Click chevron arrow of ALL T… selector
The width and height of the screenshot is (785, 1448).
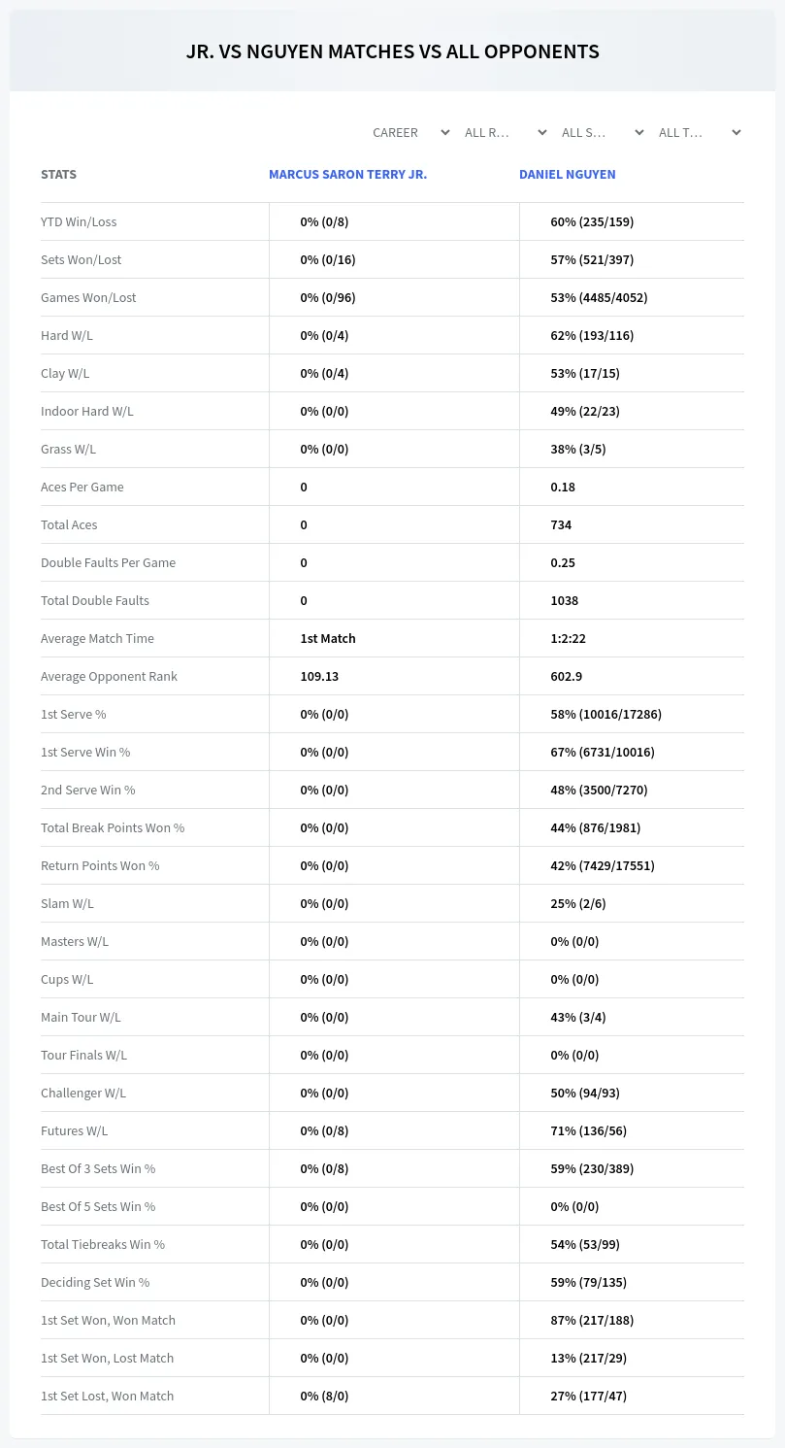tap(736, 132)
